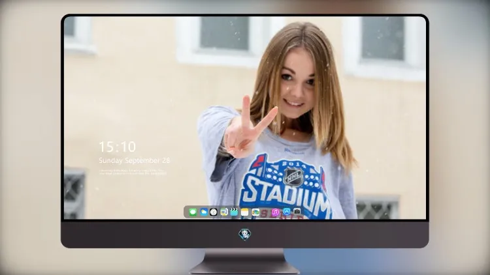Launch the Camera app from the dock

297,211
